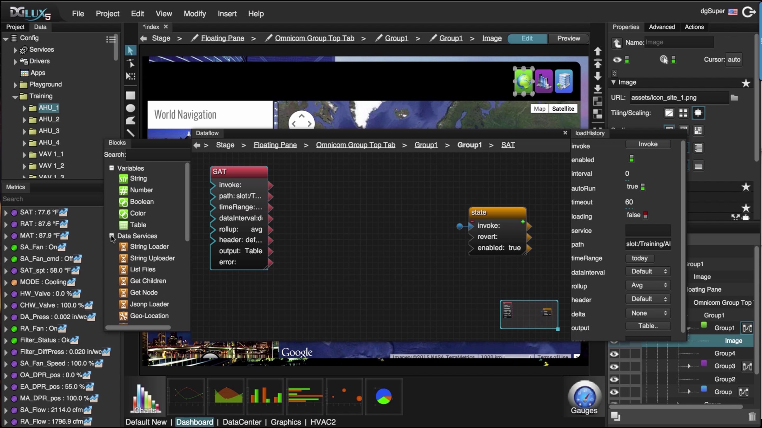Click the purple swatch beside Group3 in outline
This screenshot has width=762, height=428.
[x=704, y=363]
